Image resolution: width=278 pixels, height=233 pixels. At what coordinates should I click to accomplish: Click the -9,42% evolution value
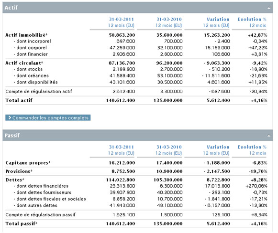259,63
